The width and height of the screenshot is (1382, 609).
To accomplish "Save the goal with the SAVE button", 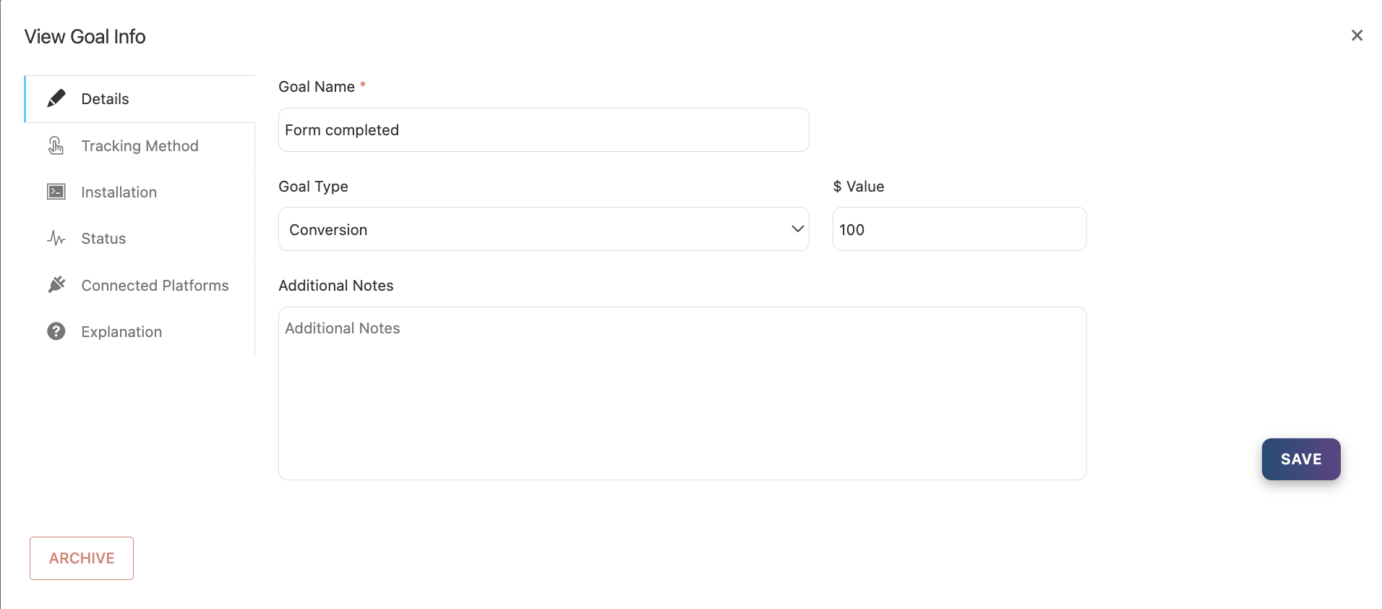I will tap(1301, 459).
